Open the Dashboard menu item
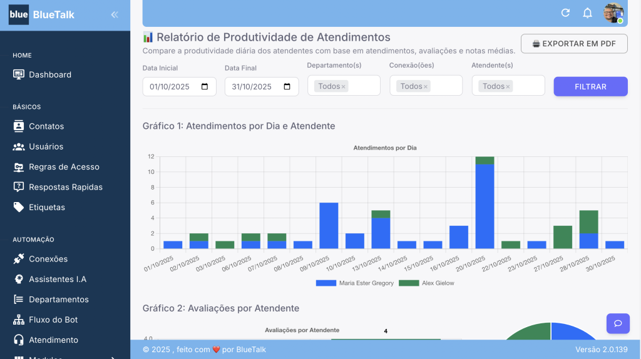641x359 pixels. click(50, 74)
